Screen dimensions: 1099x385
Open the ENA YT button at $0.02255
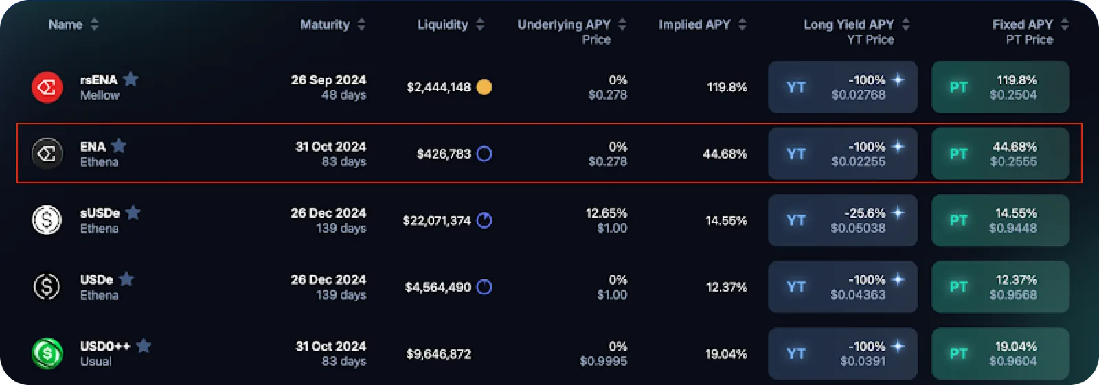843,154
